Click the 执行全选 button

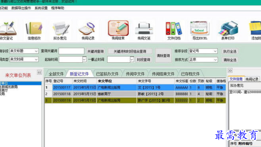pyautogui.click(x=230, y=51)
